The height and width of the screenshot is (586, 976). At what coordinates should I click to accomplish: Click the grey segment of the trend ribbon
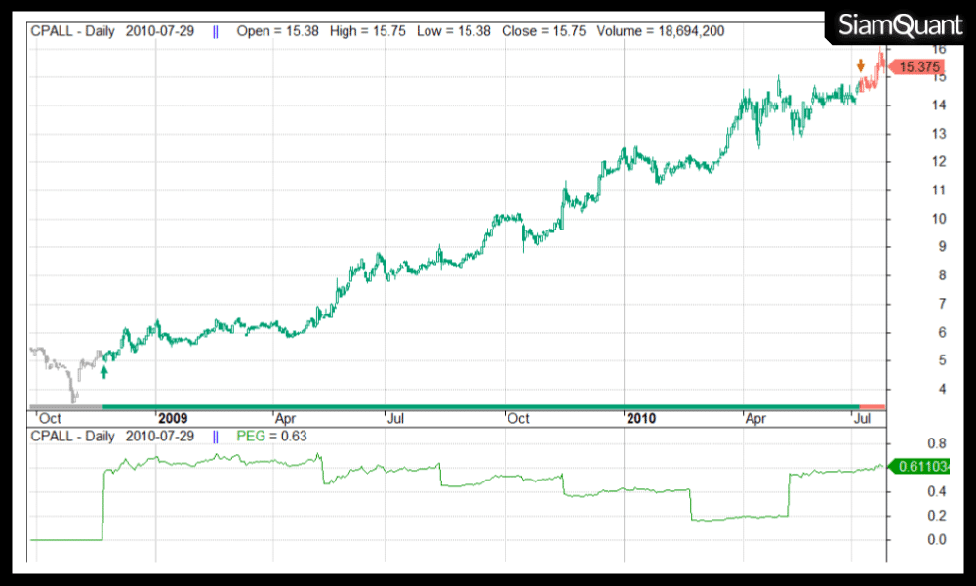pos(65,406)
